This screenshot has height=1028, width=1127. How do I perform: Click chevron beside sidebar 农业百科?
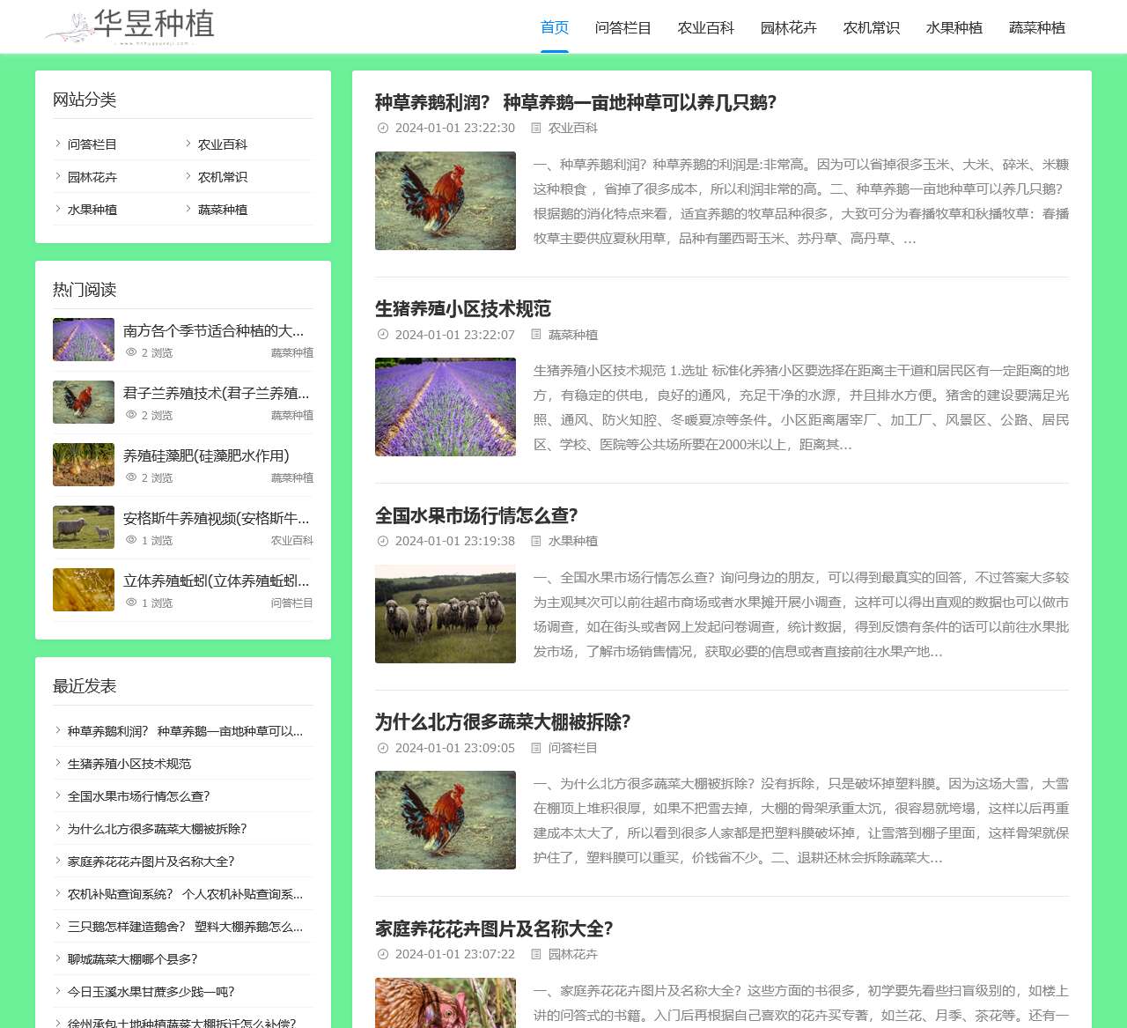[x=188, y=144]
